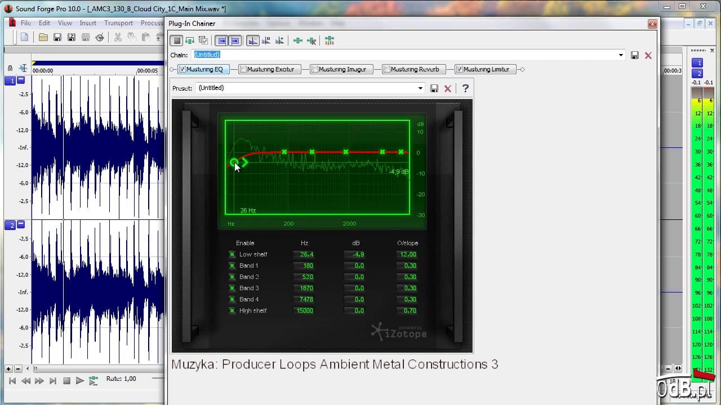Click the zoom out minus button below waveform
721x405 pixels.
18,369
